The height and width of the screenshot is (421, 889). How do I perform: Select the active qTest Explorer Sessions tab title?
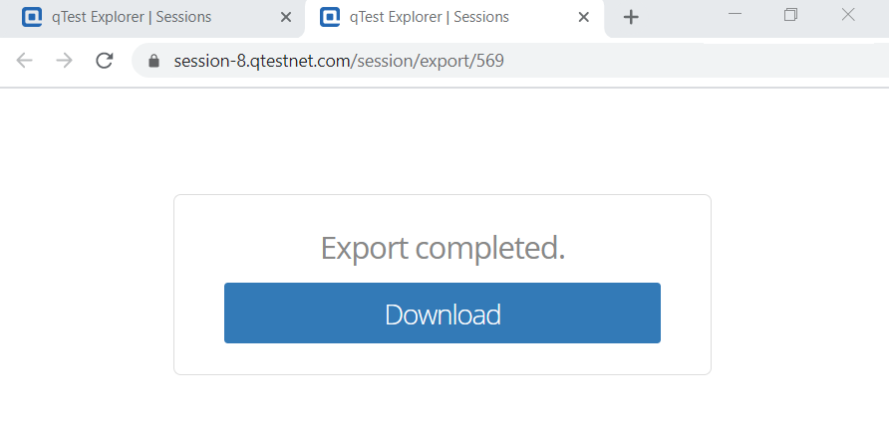430,17
